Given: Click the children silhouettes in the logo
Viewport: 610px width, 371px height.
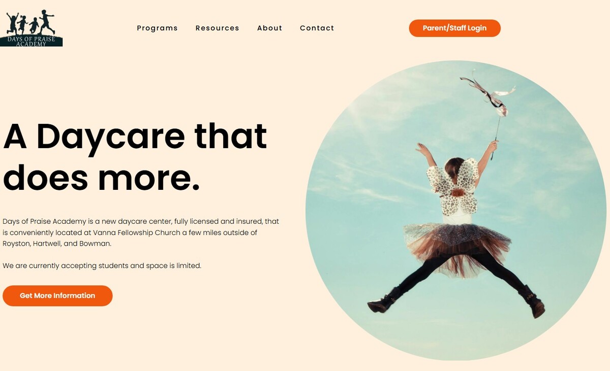Looking at the screenshot, I should click(x=30, y=22).
